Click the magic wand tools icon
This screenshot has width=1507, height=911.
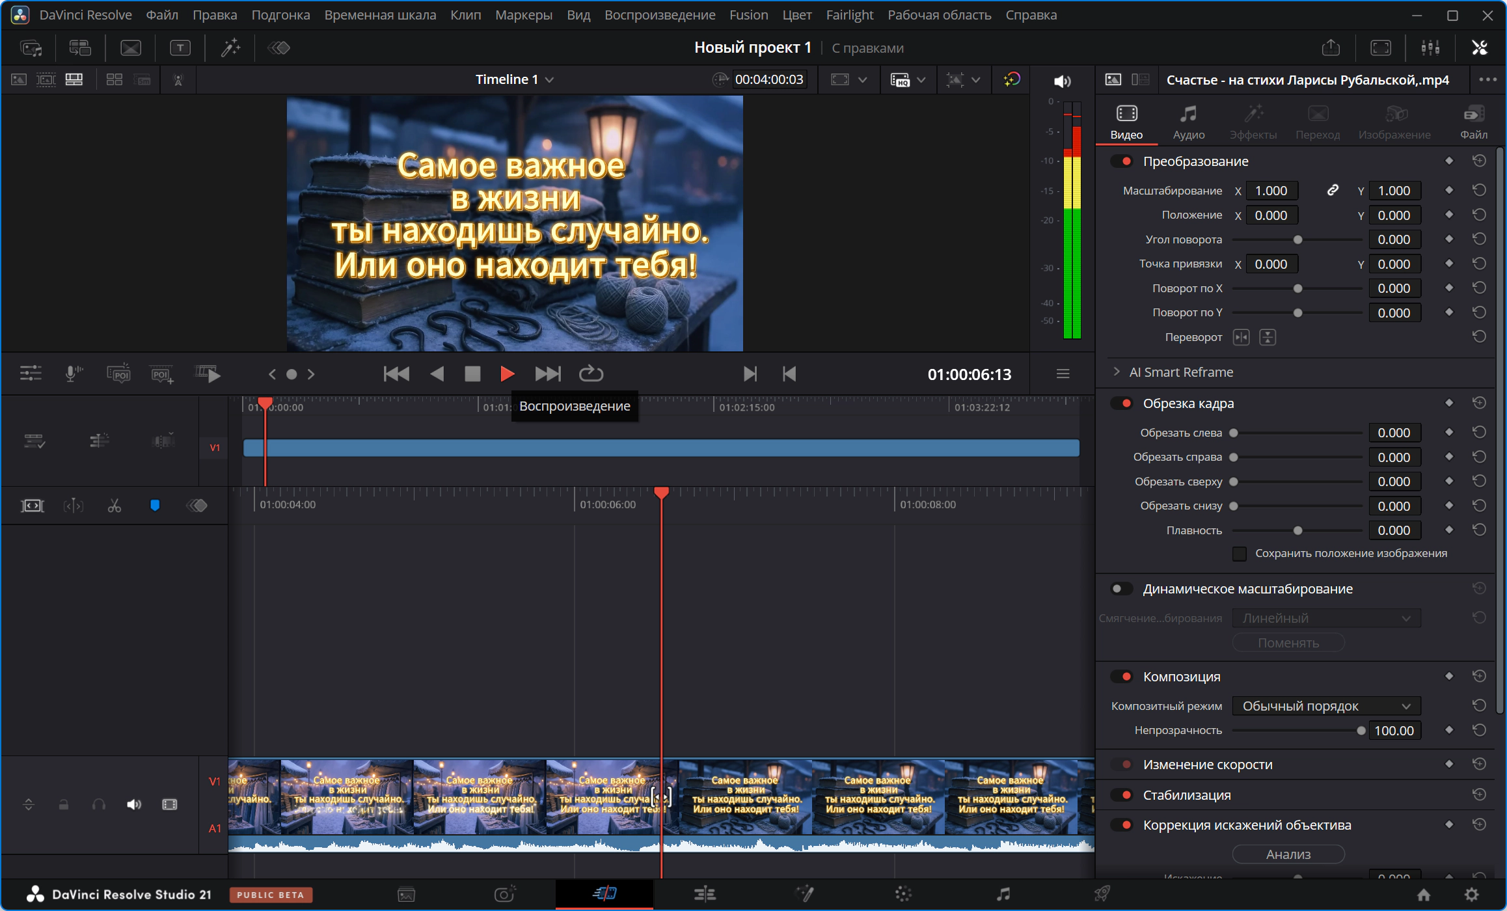tap(230, 48)
